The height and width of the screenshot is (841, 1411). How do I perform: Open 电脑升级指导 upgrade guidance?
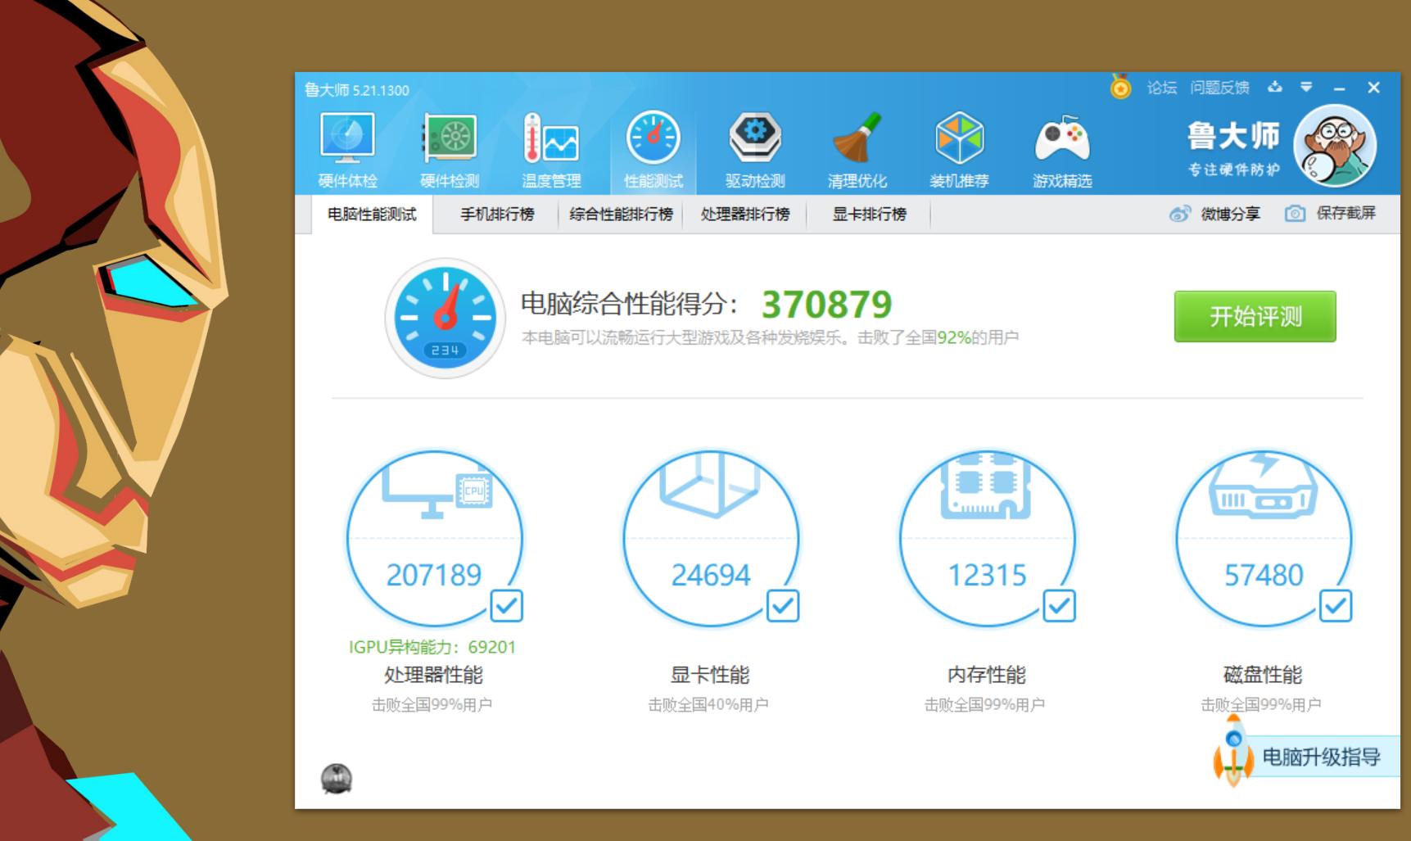pyautogui.click(x=1323, y=757)
